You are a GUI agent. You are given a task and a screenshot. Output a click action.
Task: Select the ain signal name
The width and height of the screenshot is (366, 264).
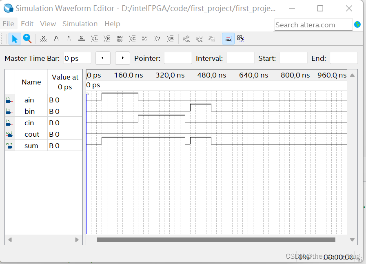click(29, 100)
